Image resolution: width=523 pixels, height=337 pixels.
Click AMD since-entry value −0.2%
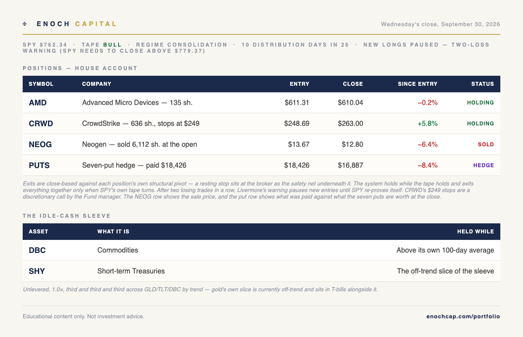pyautogui.click(x=428, y=103)
